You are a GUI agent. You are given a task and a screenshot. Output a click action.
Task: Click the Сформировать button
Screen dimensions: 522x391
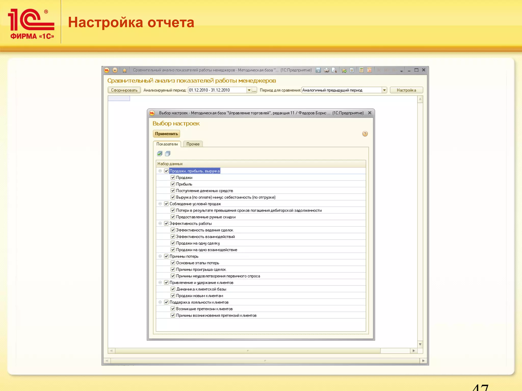(x=124, y=90)
